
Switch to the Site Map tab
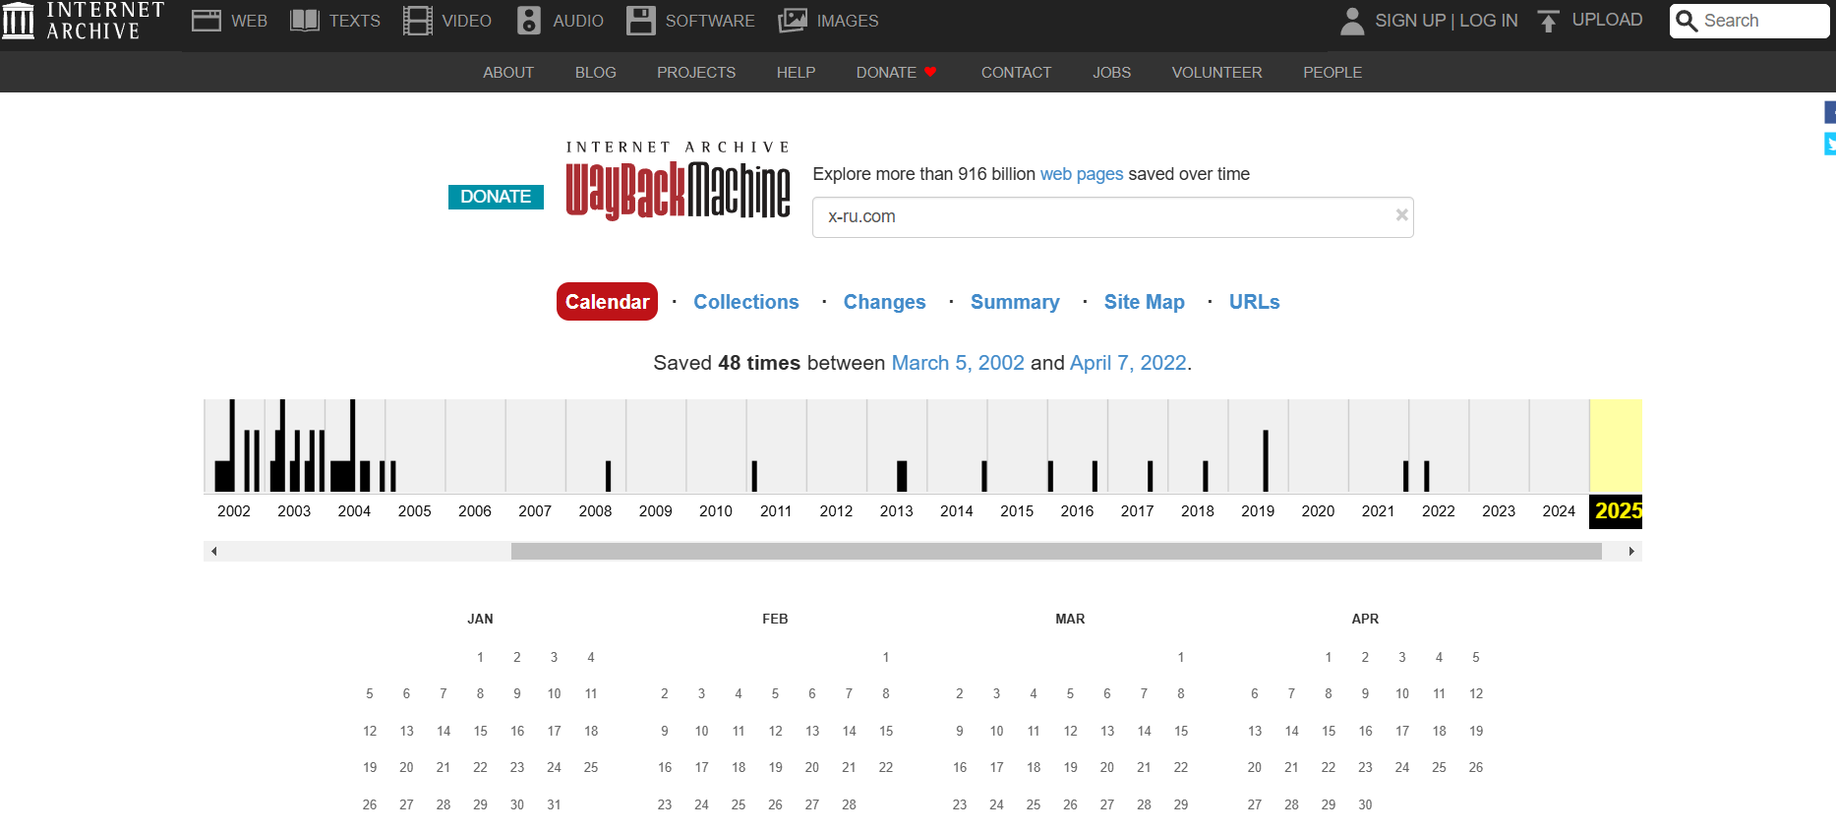[1145, 302]
